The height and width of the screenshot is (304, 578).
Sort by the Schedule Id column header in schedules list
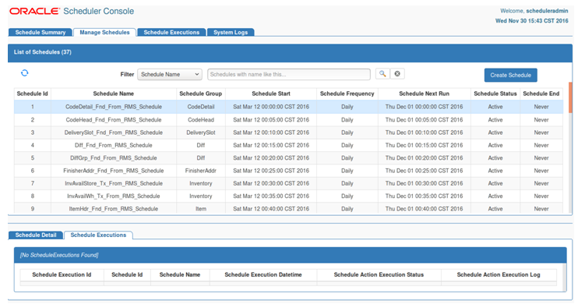(x=33, y=94)
